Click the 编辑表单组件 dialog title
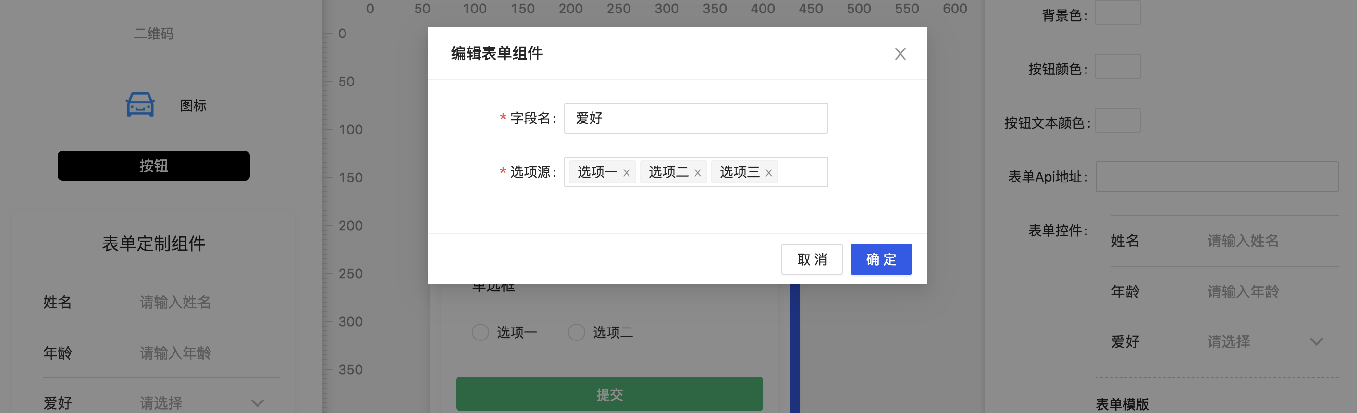 496,53
